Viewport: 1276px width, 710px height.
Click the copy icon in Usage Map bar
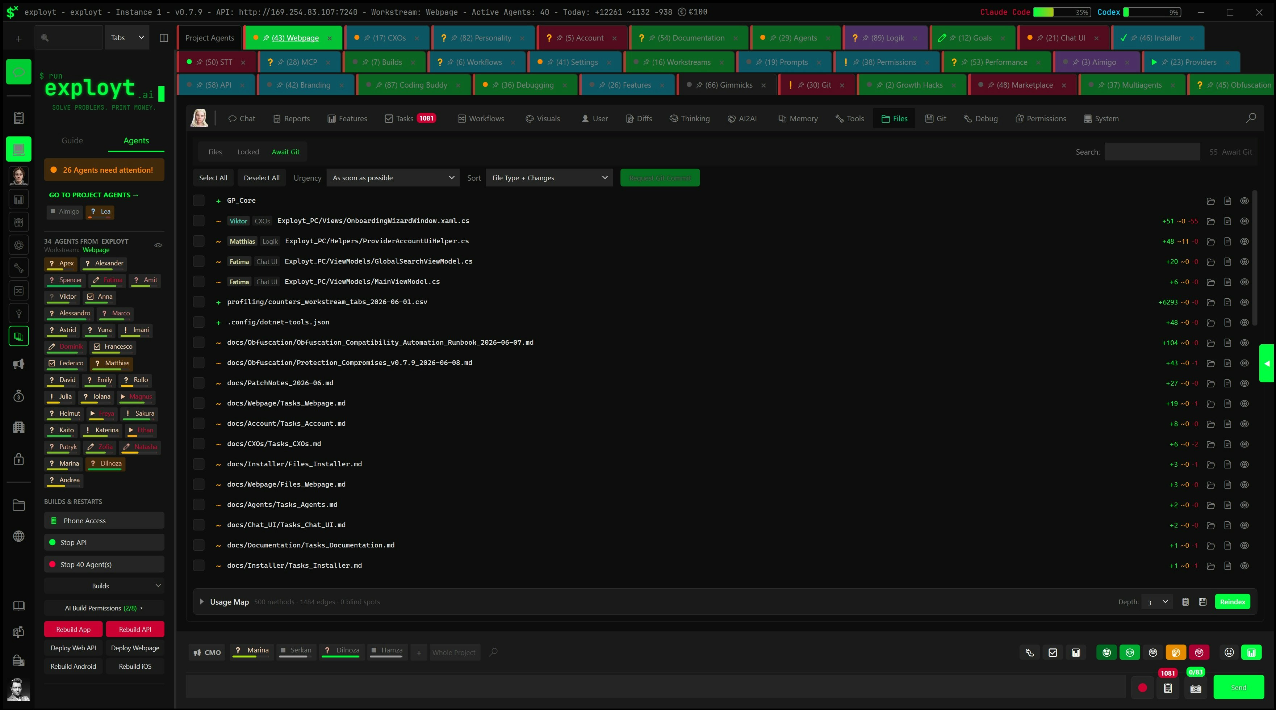tap(1185, 602)
